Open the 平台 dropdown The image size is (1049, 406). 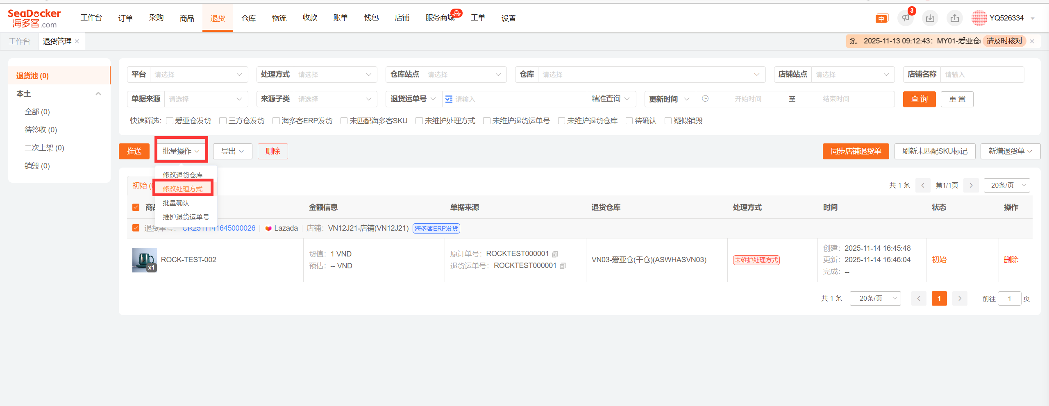(x=199, y=75)
